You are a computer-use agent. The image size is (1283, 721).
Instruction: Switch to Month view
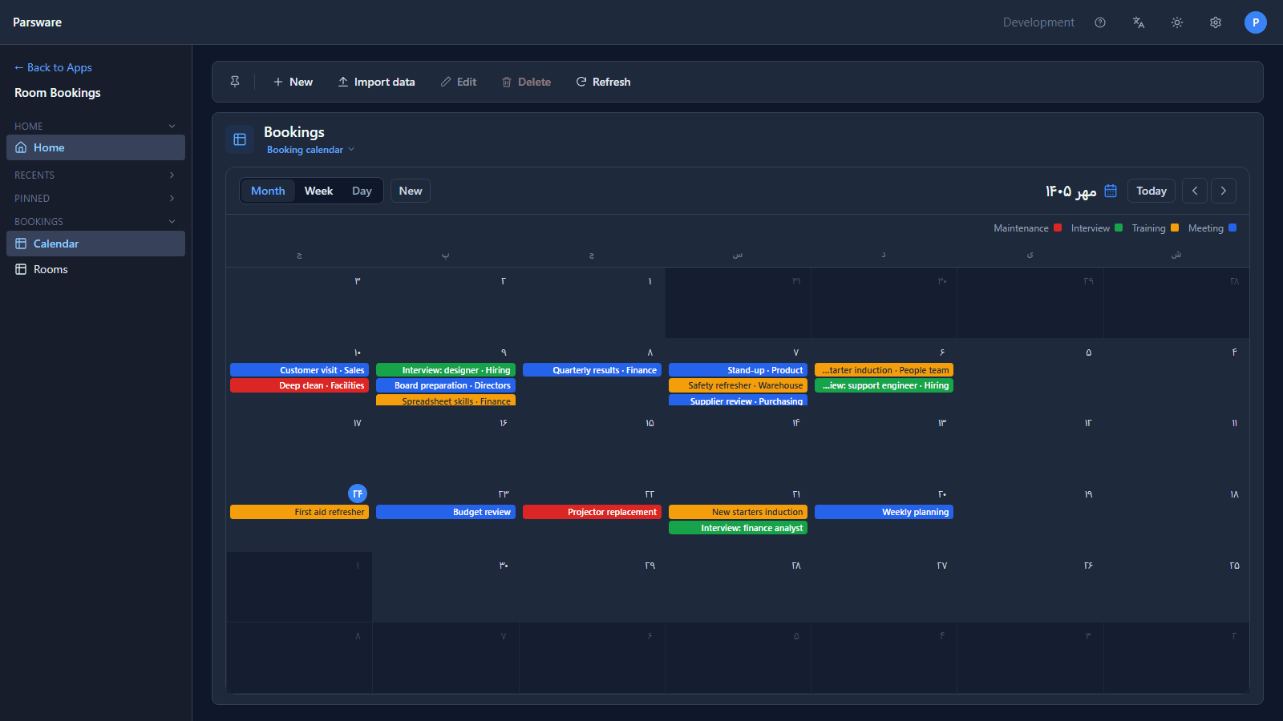coord(268,191)
